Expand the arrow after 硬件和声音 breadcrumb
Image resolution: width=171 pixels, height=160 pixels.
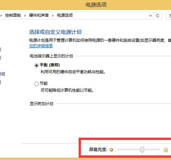[53, 15]
